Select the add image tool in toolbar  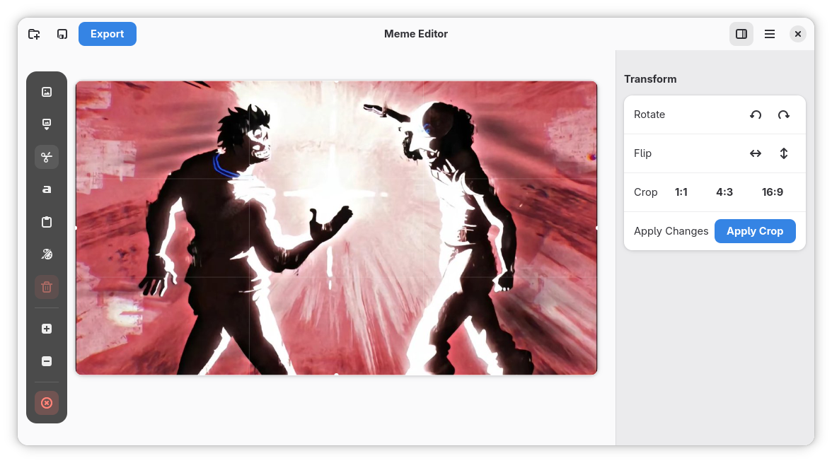point(47,92)
